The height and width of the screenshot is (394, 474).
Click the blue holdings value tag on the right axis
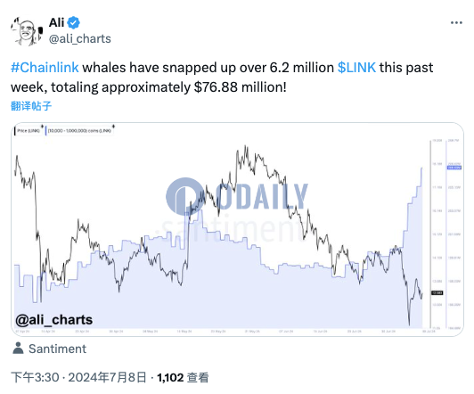tap(454, 168)
